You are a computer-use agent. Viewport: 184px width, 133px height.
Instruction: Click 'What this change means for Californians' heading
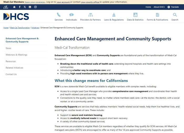coord(91,81)
